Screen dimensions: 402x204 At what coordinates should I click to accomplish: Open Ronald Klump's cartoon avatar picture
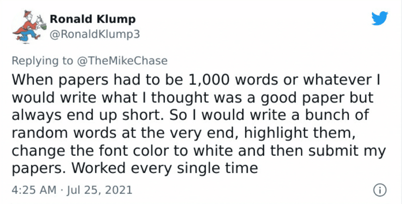(x=29, y=27)
